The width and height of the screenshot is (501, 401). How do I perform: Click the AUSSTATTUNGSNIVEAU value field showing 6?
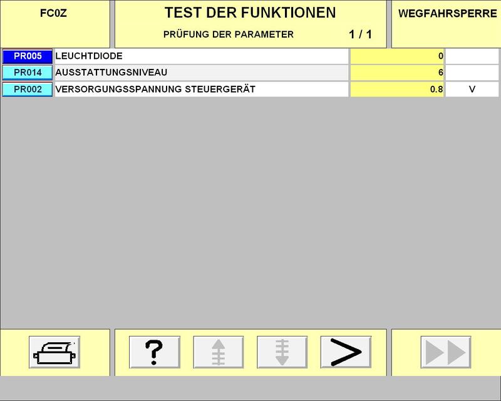pyautogui.click(x=397, y=73)
